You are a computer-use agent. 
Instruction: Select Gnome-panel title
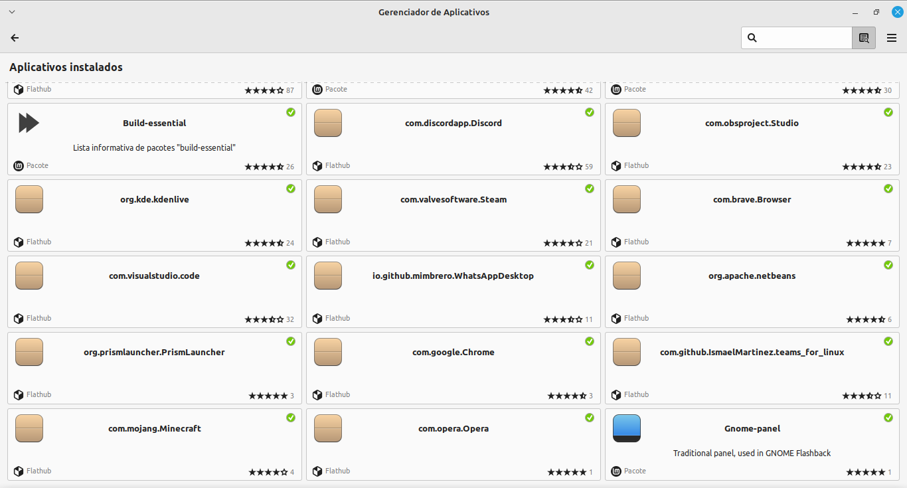pyautogui.click(x=752, y=428)
